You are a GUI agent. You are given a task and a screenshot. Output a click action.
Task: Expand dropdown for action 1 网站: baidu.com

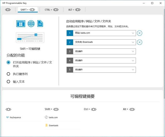133,33
